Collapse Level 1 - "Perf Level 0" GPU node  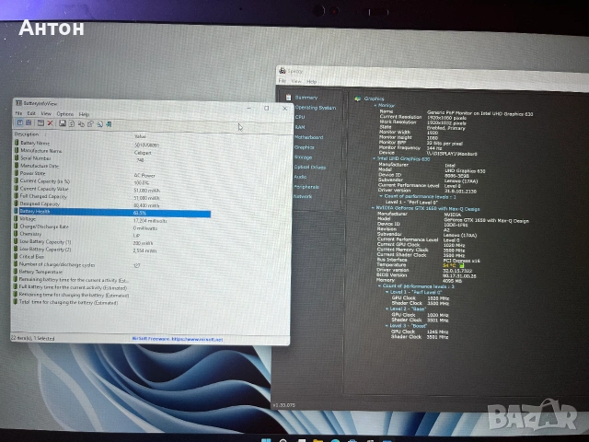coord(387,292)
